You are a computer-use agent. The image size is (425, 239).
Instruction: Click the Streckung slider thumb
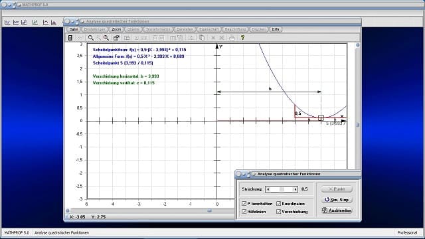(x=282, y=189)
